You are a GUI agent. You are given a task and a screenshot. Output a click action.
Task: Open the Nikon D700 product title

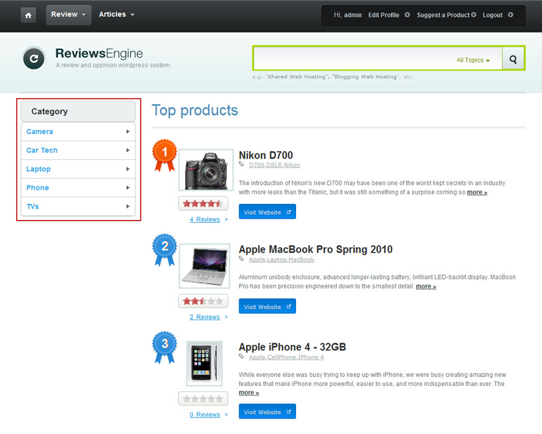(266, 155)
